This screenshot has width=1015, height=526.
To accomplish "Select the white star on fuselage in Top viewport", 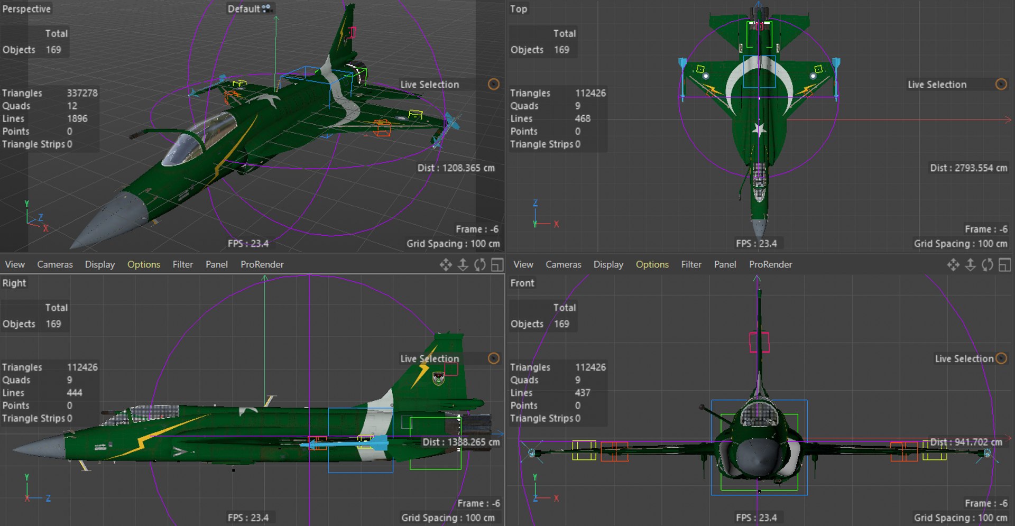I will 760,129.
